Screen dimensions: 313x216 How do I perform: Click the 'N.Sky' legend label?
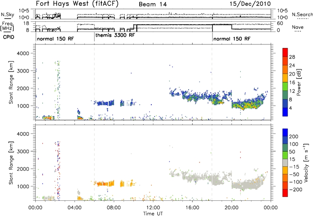click(x=7, y=14)
